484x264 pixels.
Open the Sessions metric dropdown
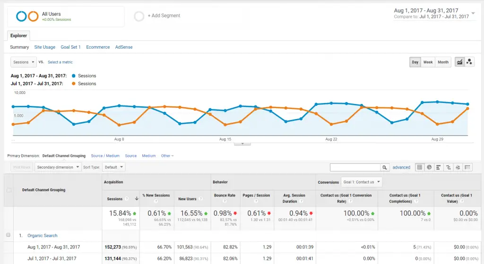point(24,62)
